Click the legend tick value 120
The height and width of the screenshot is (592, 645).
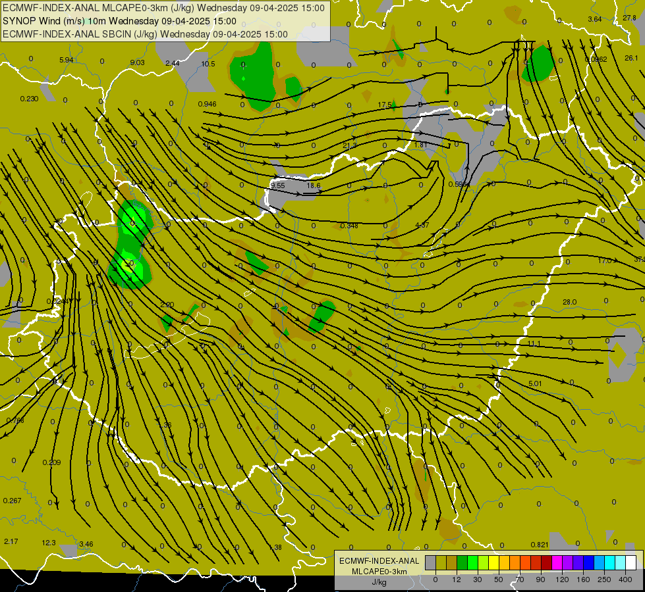562,580
